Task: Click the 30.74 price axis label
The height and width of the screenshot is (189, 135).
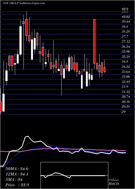Action: tap(126, 97)
